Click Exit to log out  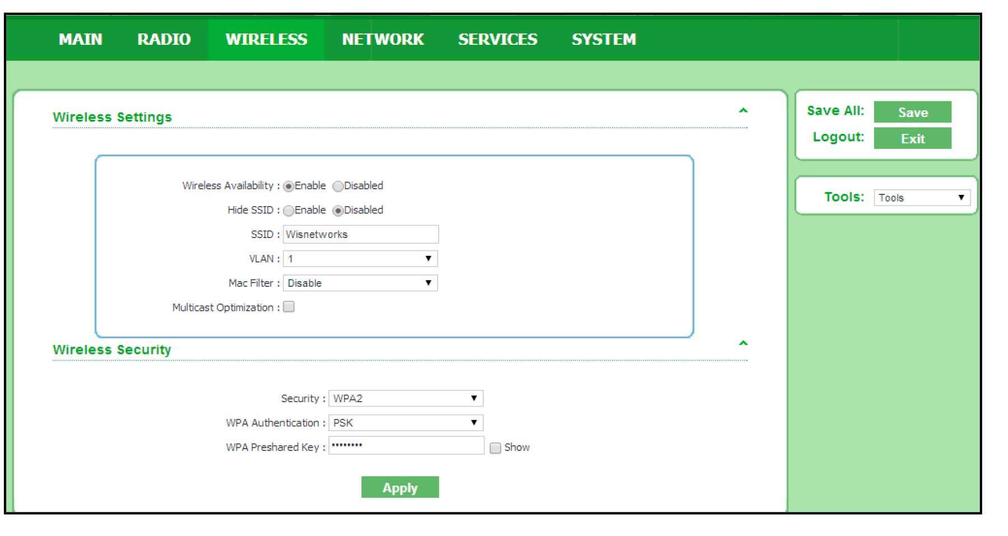(912, 138)
